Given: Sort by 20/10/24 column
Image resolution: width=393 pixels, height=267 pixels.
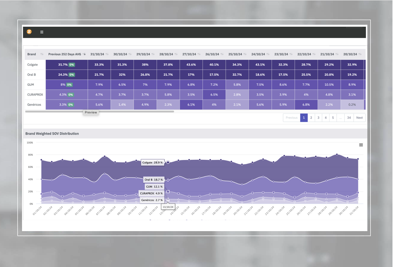Looking at the screenshot, I should point(360,54).
